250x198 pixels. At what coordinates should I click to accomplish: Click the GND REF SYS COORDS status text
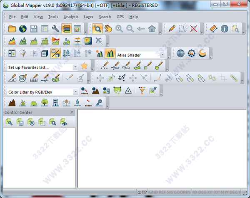(170, 192)
